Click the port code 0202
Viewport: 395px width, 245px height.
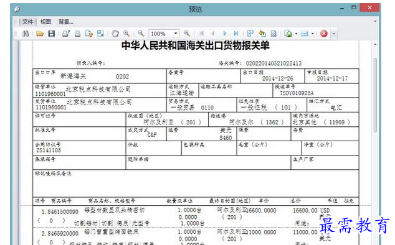[x=123, y=76]
